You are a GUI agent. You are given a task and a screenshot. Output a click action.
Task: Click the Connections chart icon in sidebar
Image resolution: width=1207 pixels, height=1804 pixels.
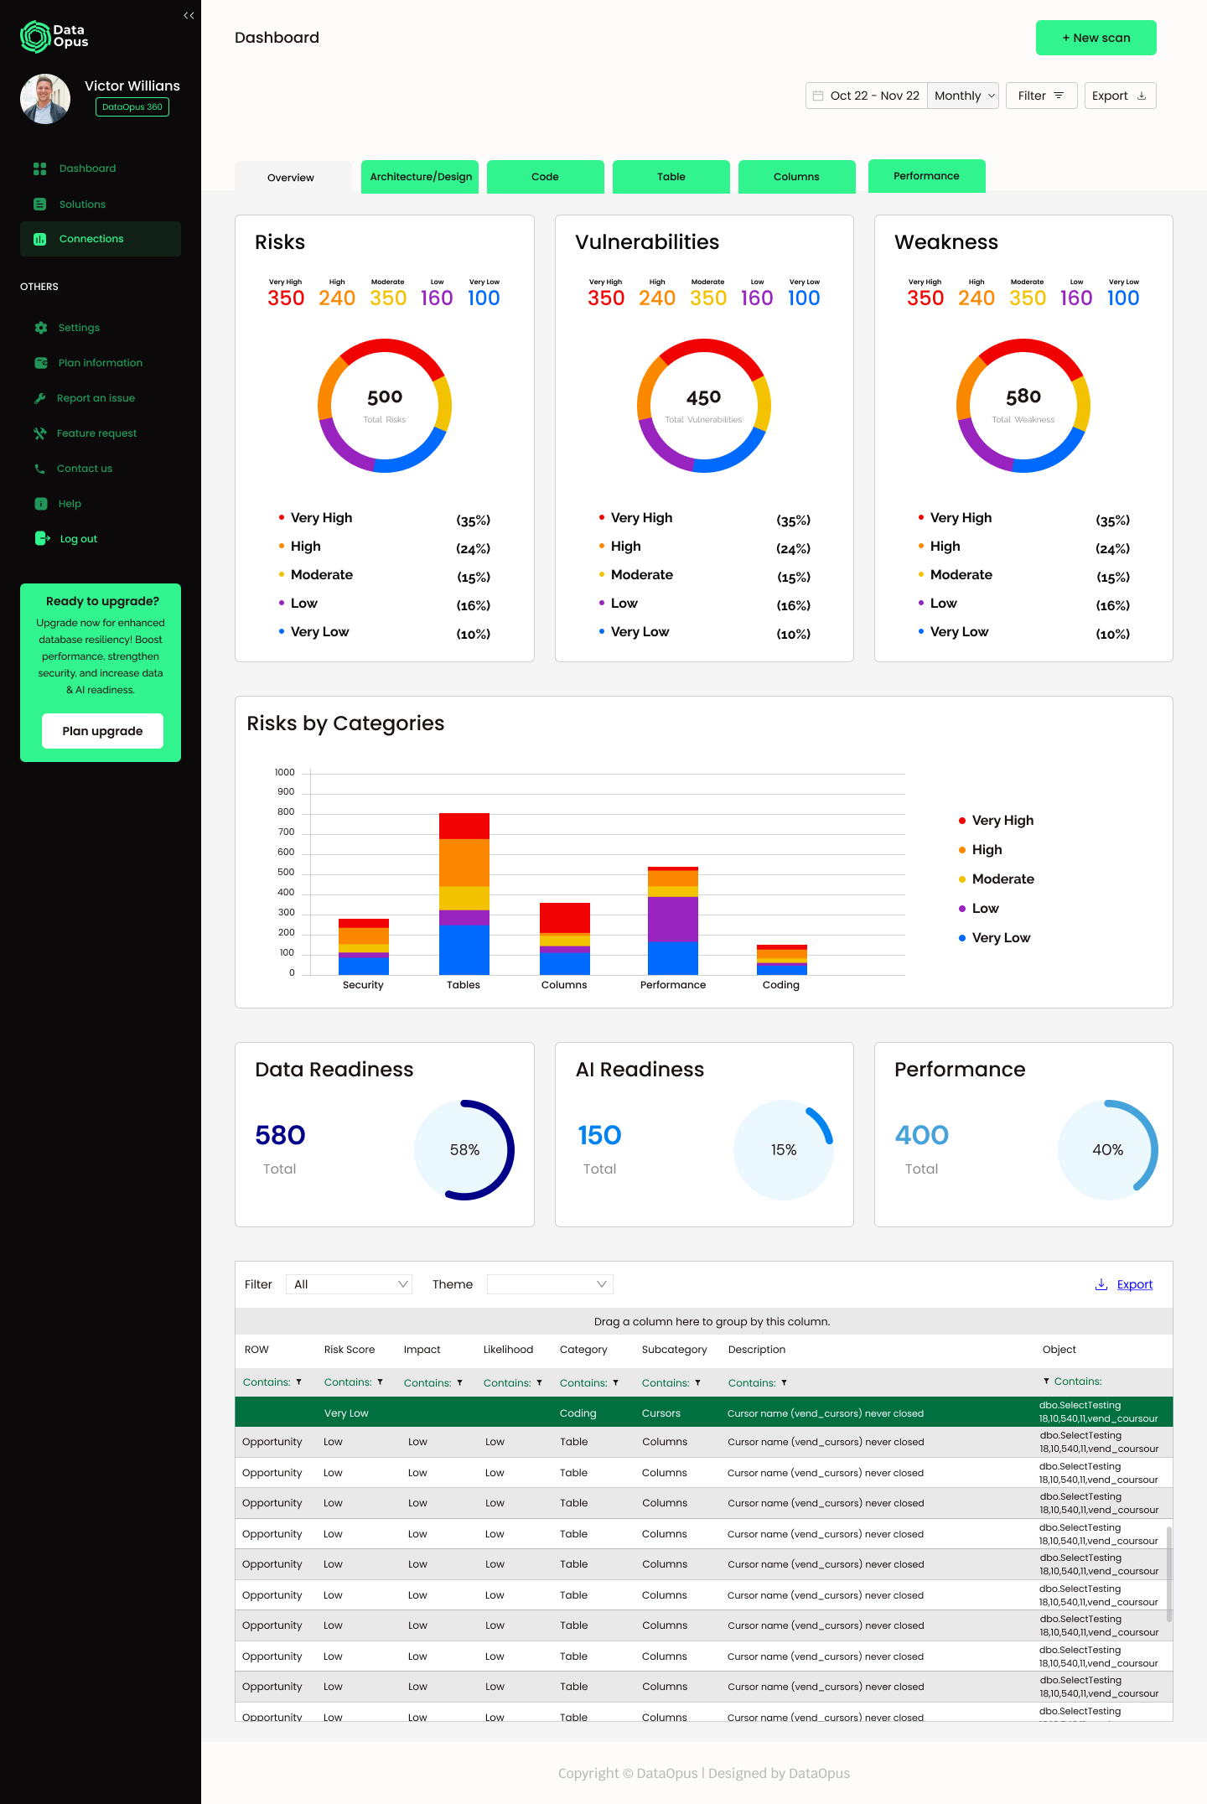pos(39,239)
